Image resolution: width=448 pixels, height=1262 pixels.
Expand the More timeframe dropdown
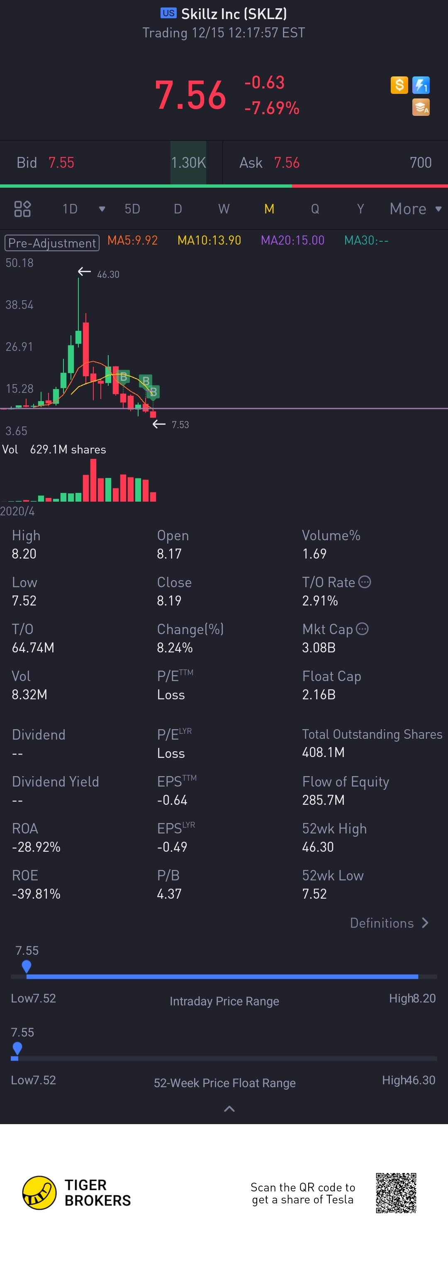tap(416, 209)
